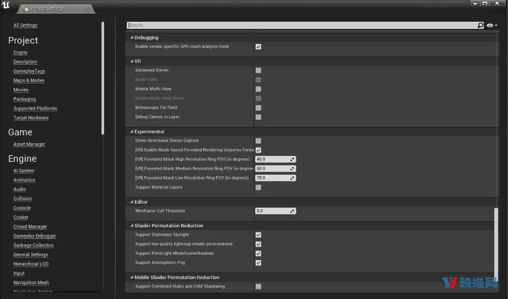Click the Medium Resolution Ring FOV slider field

click(x=275, y=169)
